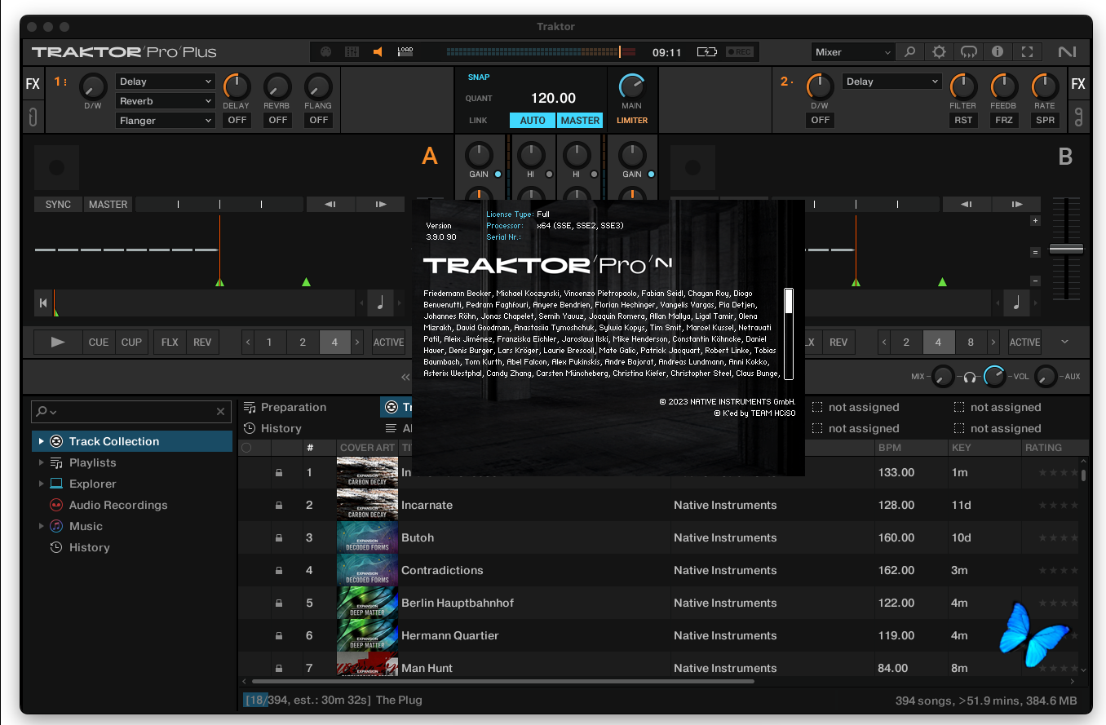Screen dimensions: 1106x725
Task: Click the orange speaker icon in the header
Action: tap(378, 51)
